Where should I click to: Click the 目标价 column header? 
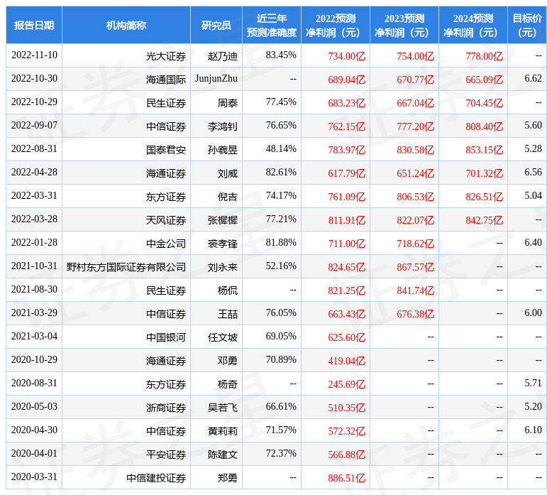(x=527, y=25)
